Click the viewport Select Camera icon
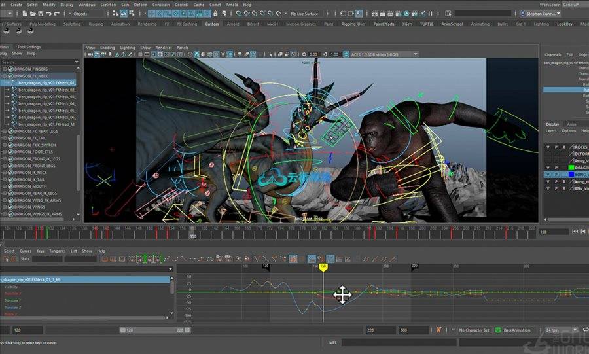The width and height of the screenshot is (589, 354). click(90, 54)
